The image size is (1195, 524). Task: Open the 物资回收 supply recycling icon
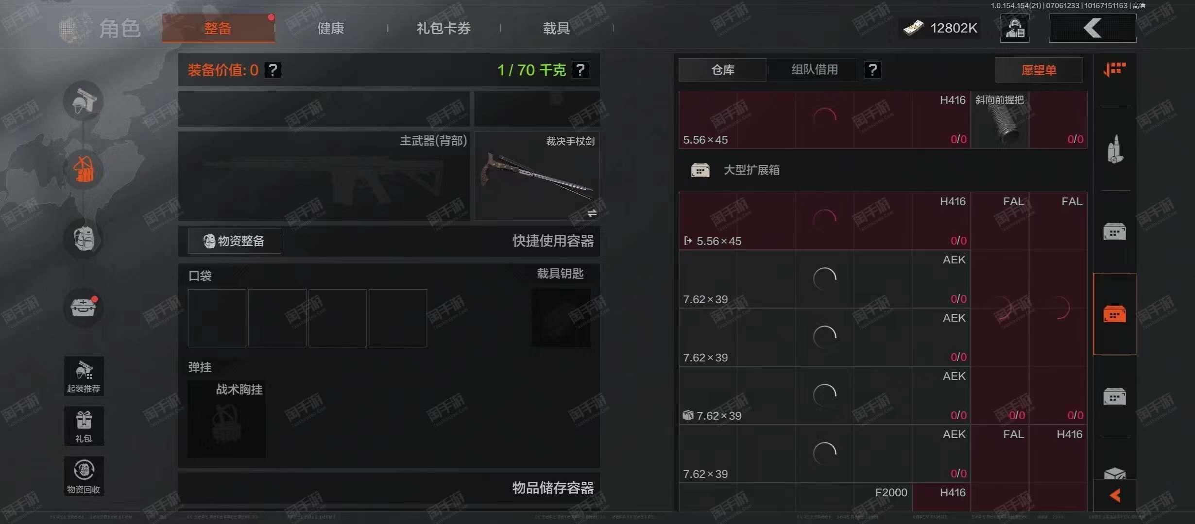click(x=84, y=476)
